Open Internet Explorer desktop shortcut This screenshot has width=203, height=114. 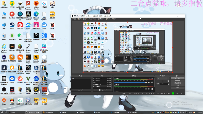click(x=4, y=48)
